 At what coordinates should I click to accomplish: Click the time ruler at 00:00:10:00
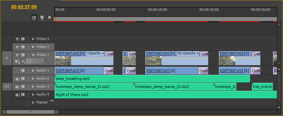tap(158, 10)
